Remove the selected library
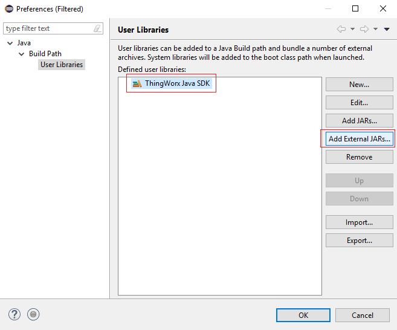Image resolution: width=397 pixels, height=330 pixels. point(360,157)
